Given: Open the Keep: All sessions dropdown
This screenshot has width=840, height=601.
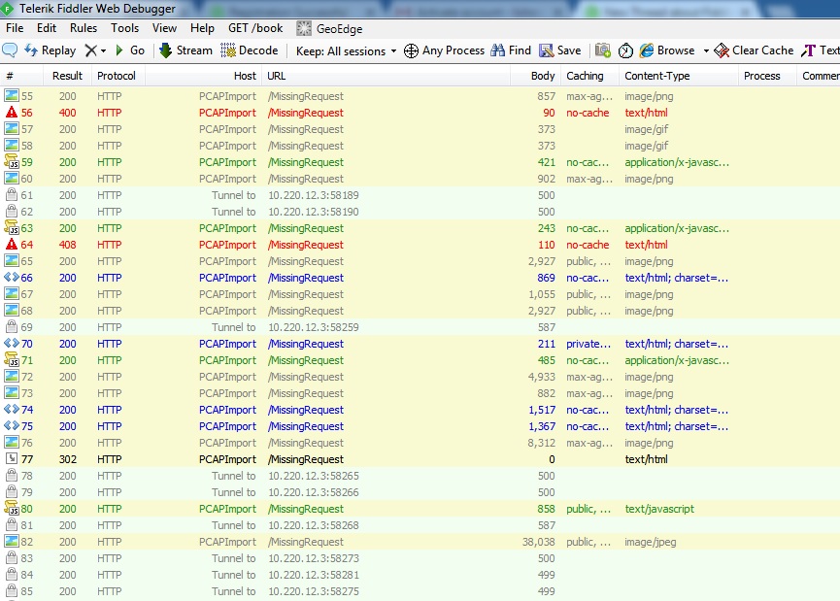Looking at the screenshot, I should [x=346, y=50].
